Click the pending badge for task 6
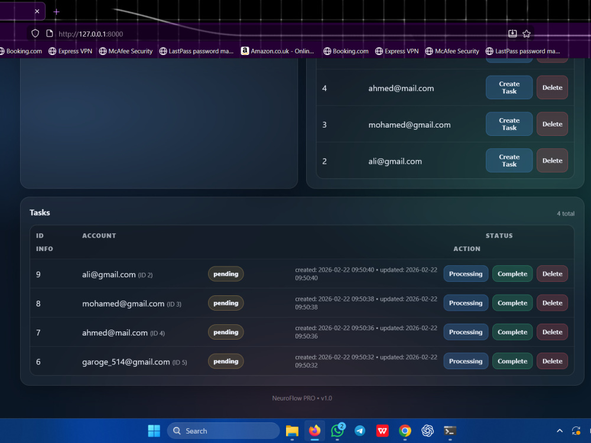The image size is (591, 443). (x=226, y=361)
